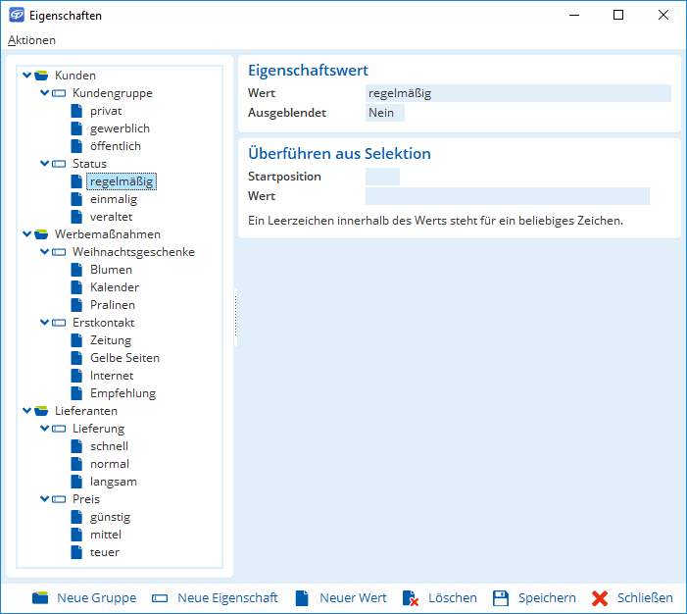Click the splitter handle between the panels

click(235, 316)
